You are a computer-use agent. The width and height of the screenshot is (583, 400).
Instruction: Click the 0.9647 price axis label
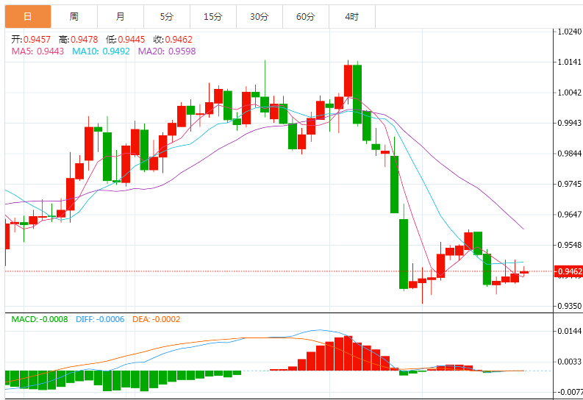click(569, 215)
